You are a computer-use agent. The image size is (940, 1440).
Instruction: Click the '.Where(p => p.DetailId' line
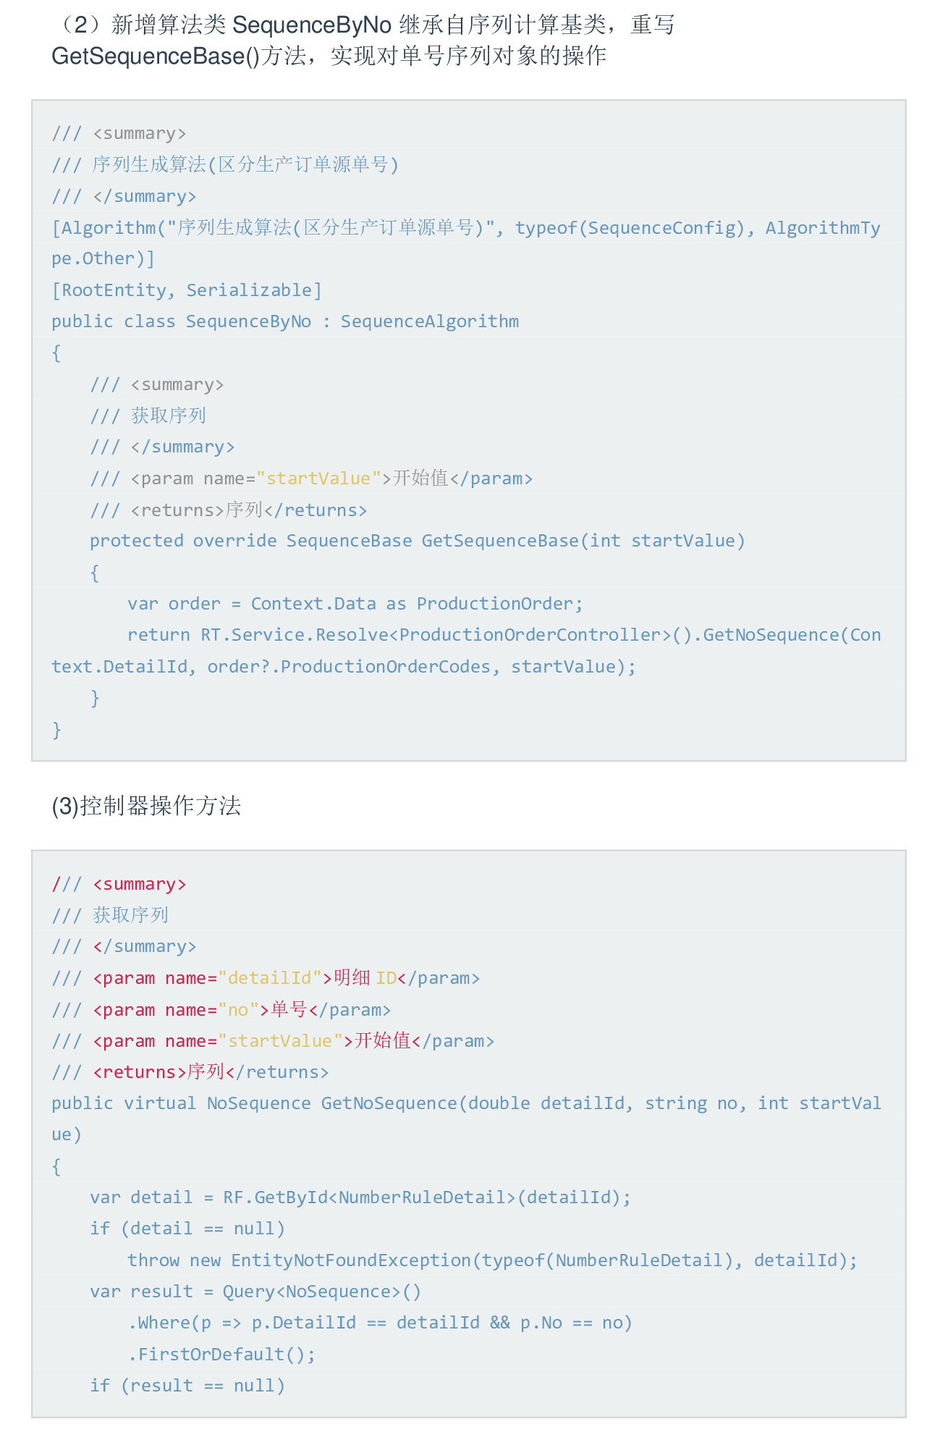[x=380, y=1323]
